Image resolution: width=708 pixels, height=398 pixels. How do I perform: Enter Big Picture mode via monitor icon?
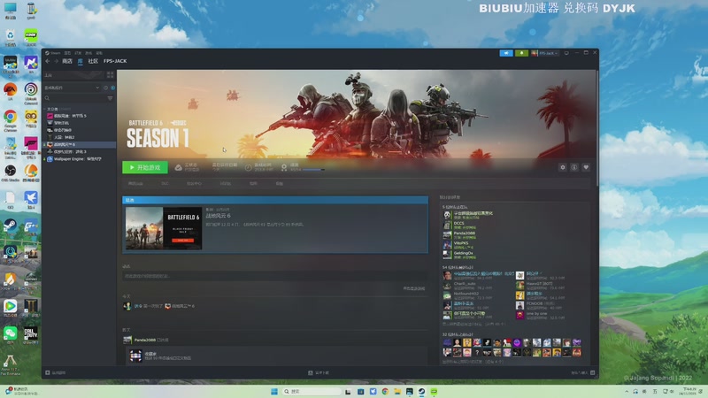pyautogui.click(x=566, y=53)
